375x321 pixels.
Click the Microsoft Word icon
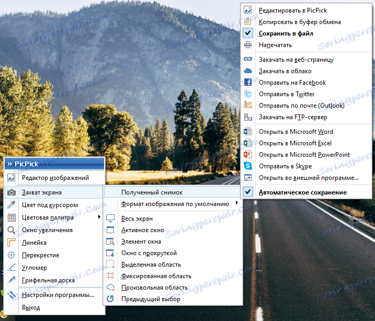click(248, 131)
